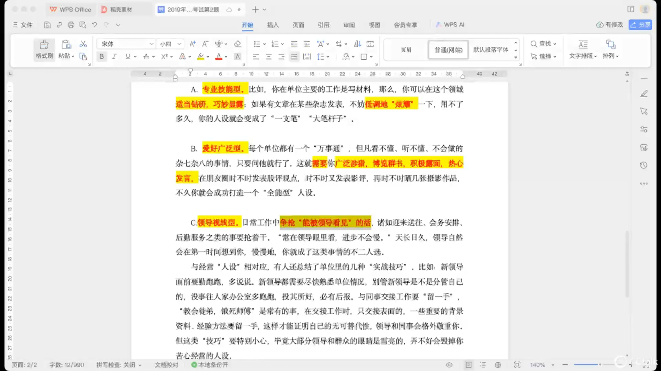
Task: Click the bulleted list icon
Action: [257, 44]
